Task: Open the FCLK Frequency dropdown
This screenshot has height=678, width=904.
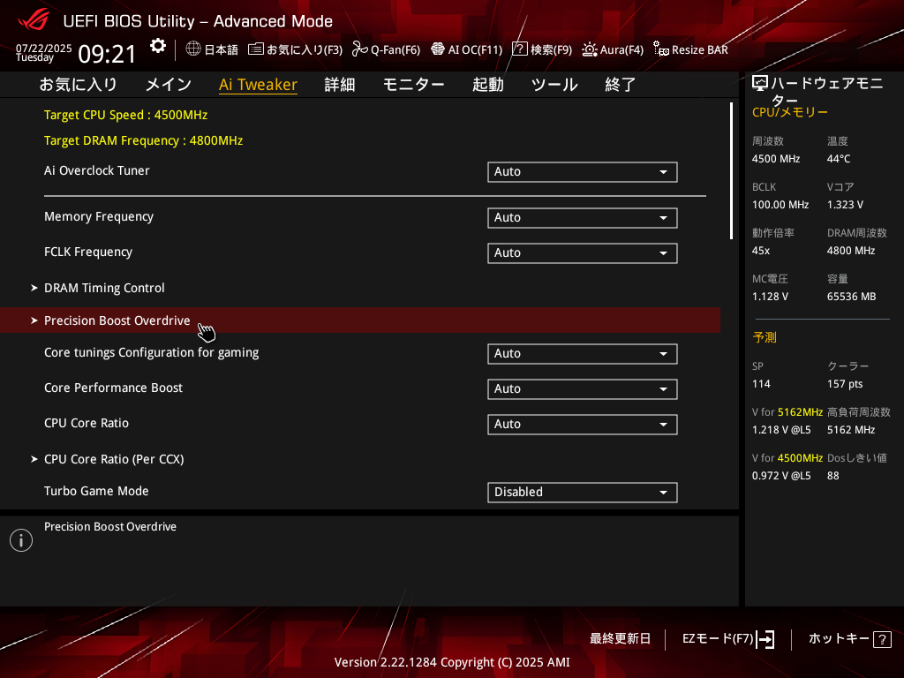Action: click(x=583, y=253)
